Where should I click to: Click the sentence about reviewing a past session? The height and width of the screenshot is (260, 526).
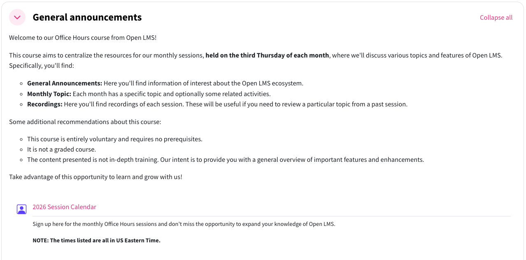tap(296, 104)
